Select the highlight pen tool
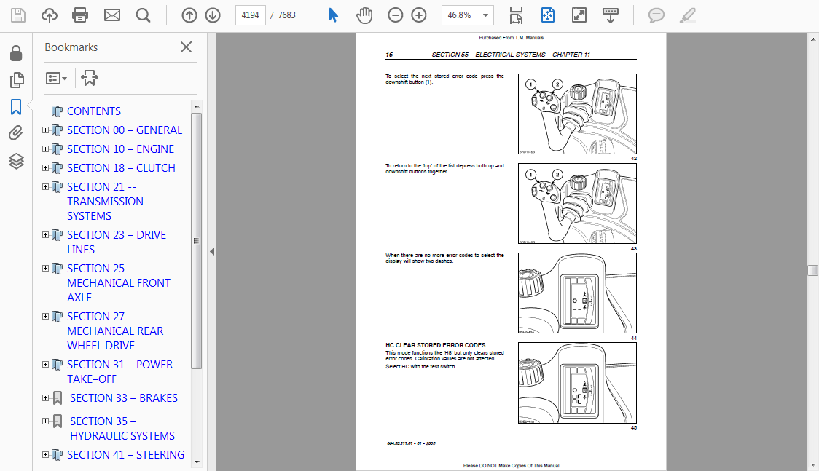Image resolution: width=819 pixels, height=471 pixels. click(x=687, y=15)
